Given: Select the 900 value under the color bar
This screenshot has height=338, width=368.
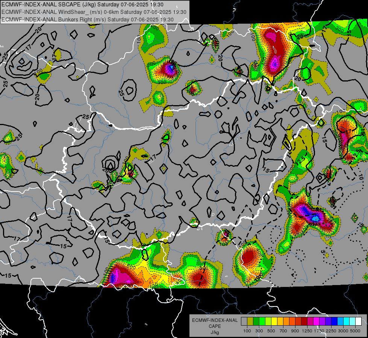Looking at the screenshot, I should point(295,331).
